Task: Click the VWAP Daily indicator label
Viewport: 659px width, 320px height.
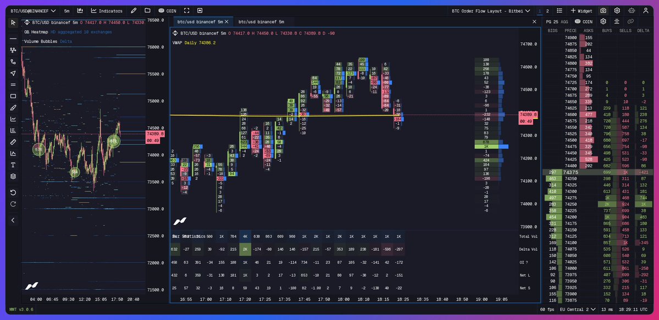Action: point(194,43)
